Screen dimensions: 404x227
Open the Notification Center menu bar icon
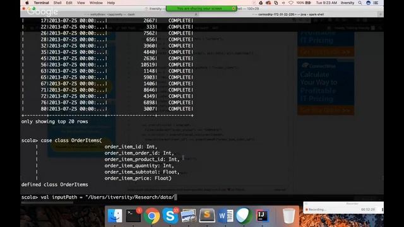click(376, 3)
